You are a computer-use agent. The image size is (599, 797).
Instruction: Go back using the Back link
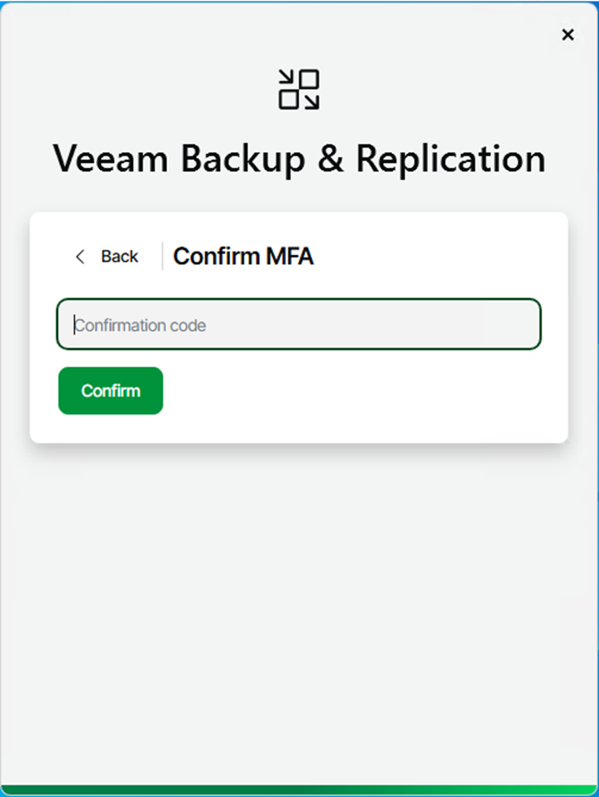119,257
